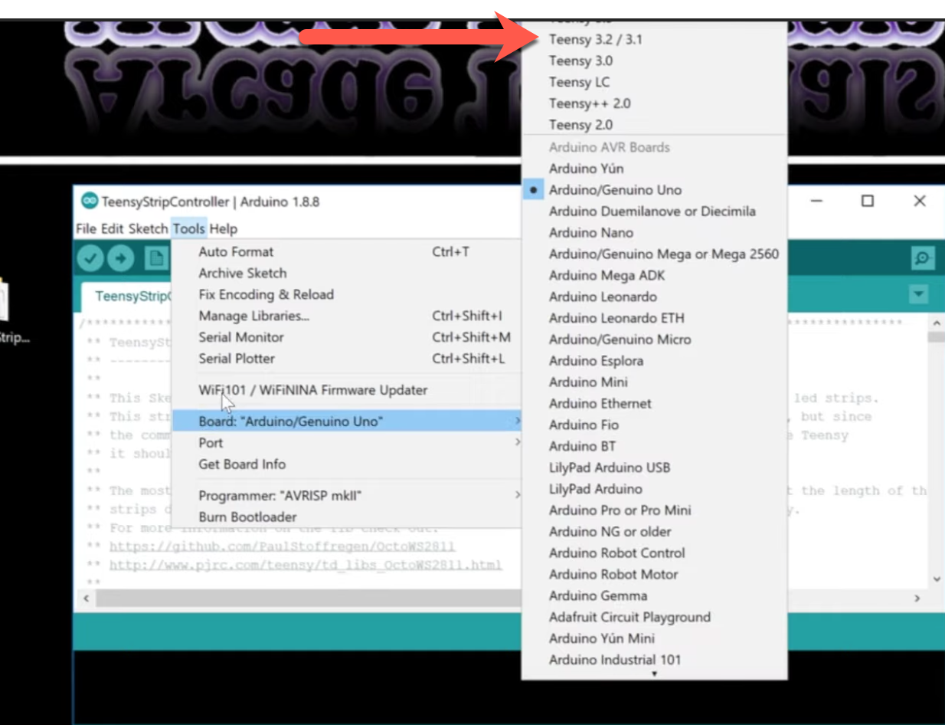
Task: Open the Serial Monitor magnifier icon
Action: point(923,258)
